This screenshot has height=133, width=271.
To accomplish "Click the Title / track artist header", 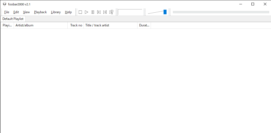I will click(x=111, y=25).
